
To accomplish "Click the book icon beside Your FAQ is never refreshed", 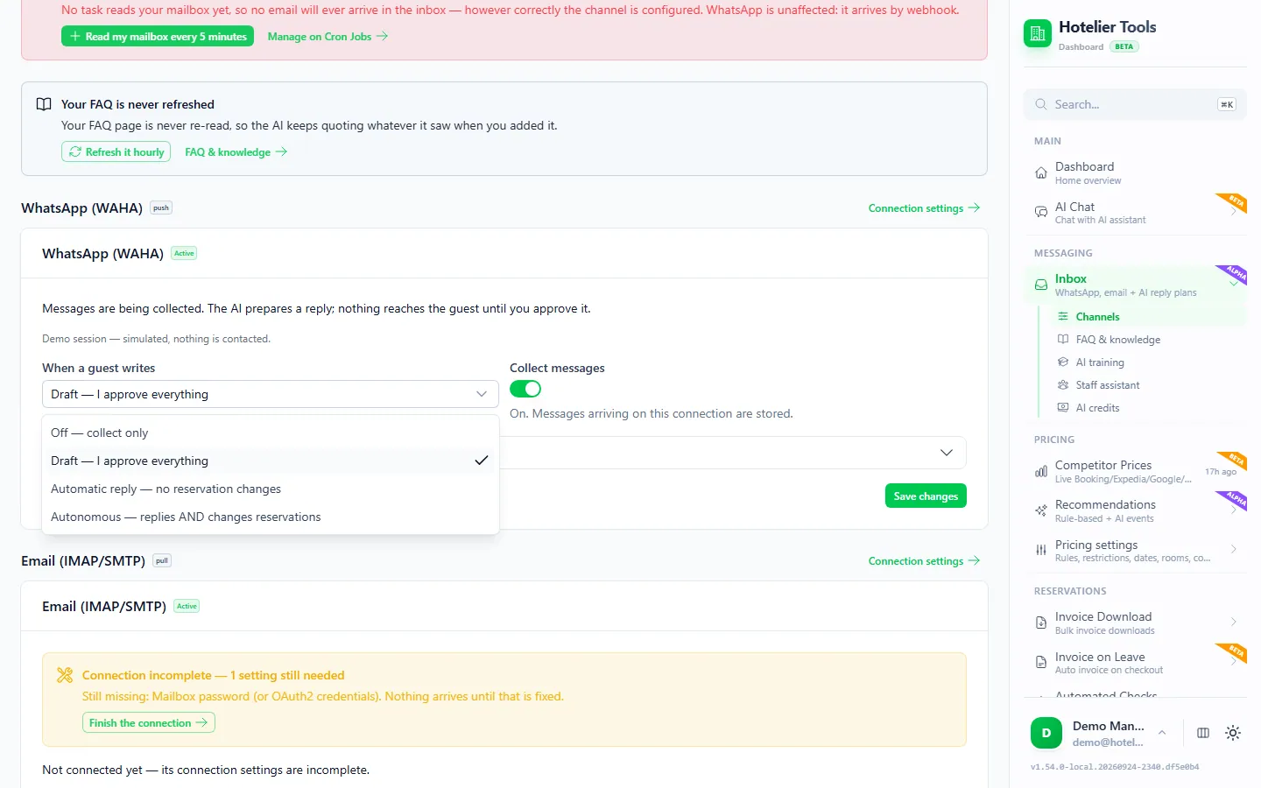I will click(x=44, y=104).
